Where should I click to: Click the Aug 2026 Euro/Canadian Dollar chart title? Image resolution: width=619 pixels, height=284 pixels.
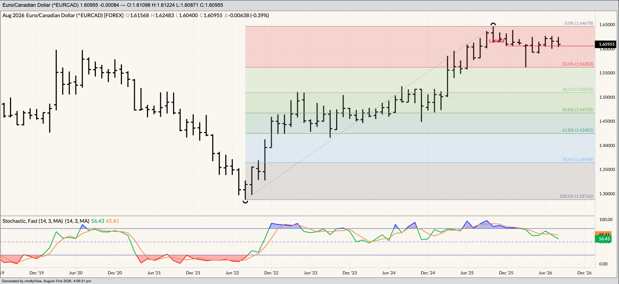[x=63, y=15]
